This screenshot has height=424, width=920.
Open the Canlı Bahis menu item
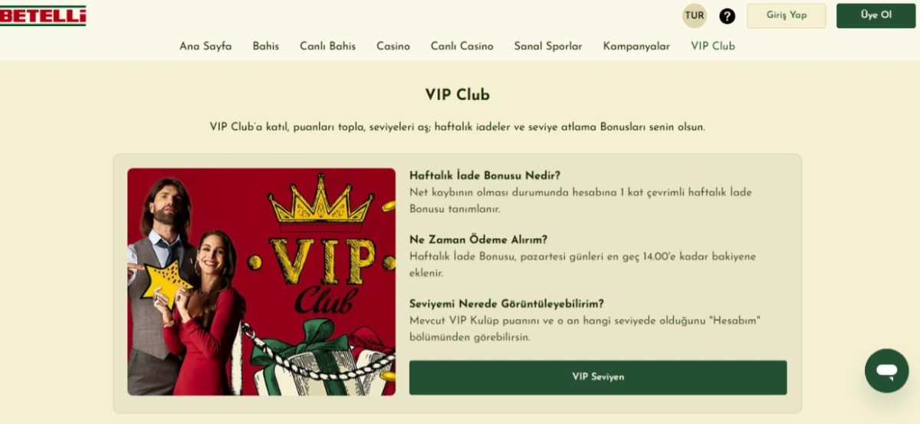(327, 46)
